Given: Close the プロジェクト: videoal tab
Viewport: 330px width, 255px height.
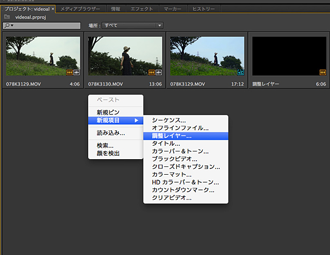Looking at the screenshot, I should [53, 9].
